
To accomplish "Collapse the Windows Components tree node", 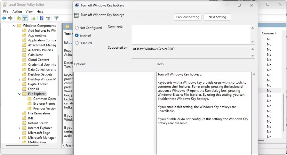I will 14,26.
